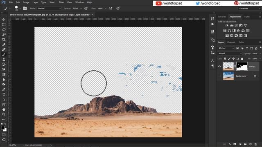
Task: Open the layer Kind filter dropdown
Action: [226, 48]
